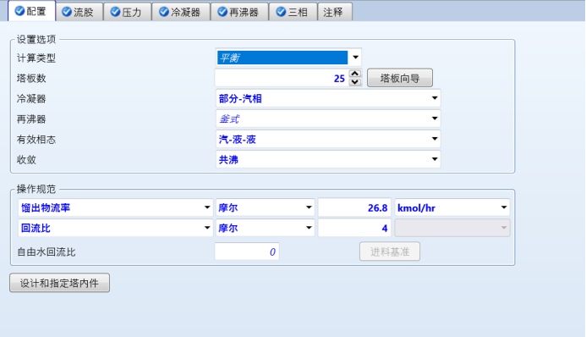The image size is (586, 337).
Task: Decrease 塔板数 with the down arrow
Action: coord(355,82)
